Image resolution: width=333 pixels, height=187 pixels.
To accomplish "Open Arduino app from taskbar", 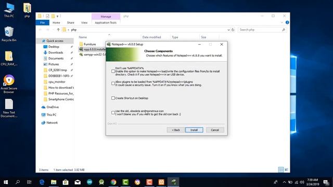I will [89, 182].
